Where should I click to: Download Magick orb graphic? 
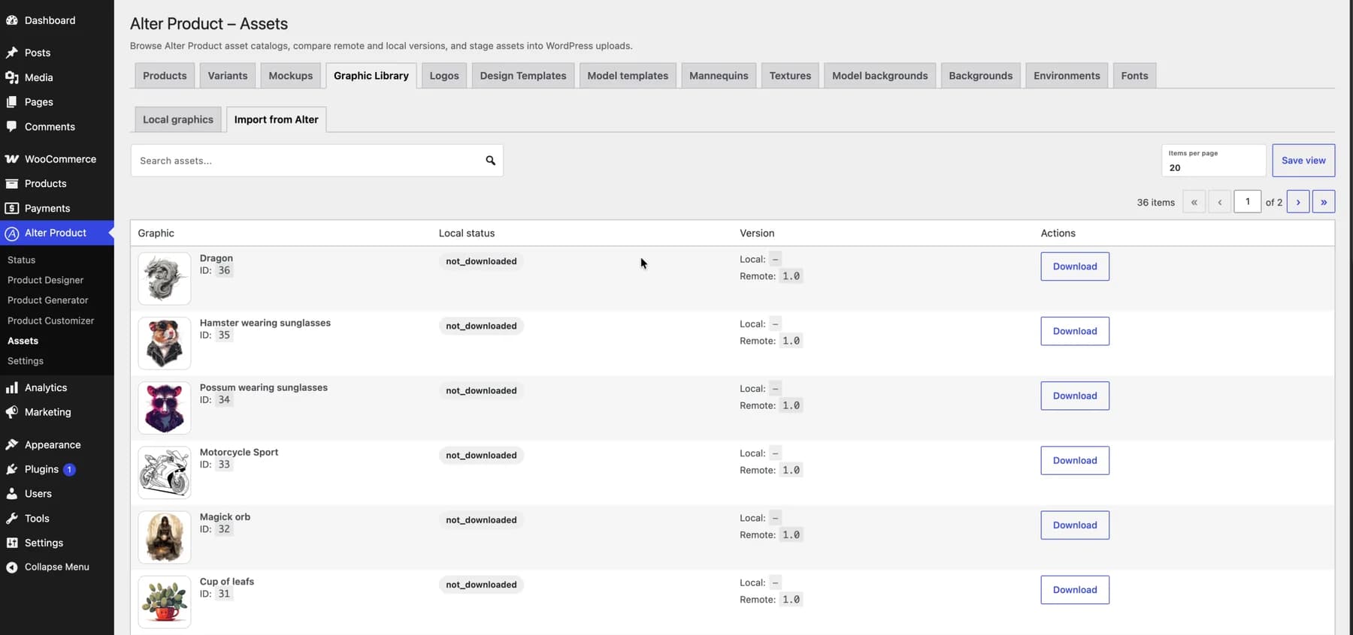(1075, 525)
